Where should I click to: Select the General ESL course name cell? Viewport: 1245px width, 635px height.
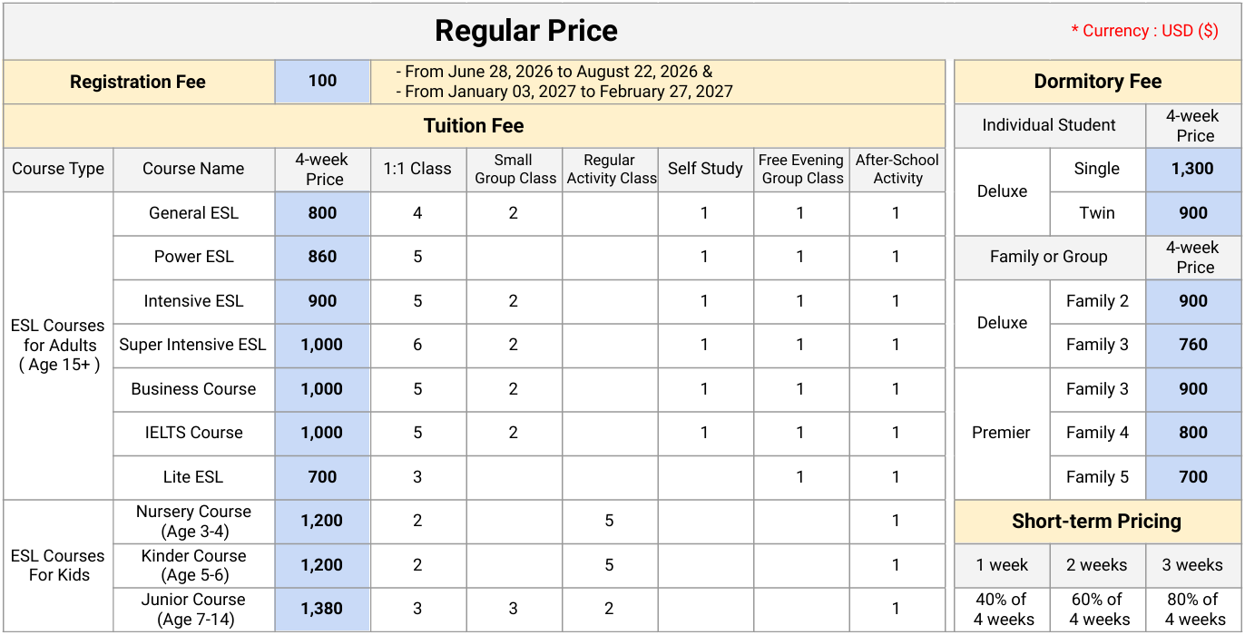193,213
